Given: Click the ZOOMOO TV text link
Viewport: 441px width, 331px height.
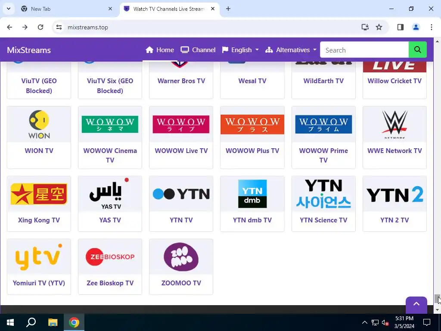Looking at the screenshot, I should [x=181, y=283].
